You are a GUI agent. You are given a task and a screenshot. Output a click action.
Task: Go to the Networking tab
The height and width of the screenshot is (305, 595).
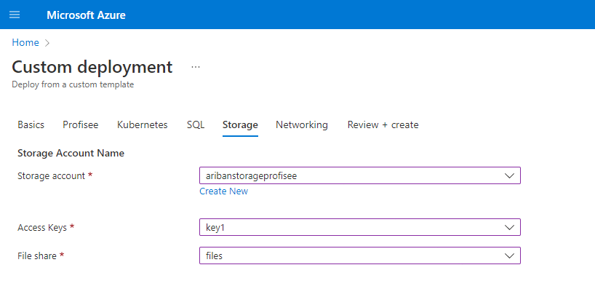[301, 124]
